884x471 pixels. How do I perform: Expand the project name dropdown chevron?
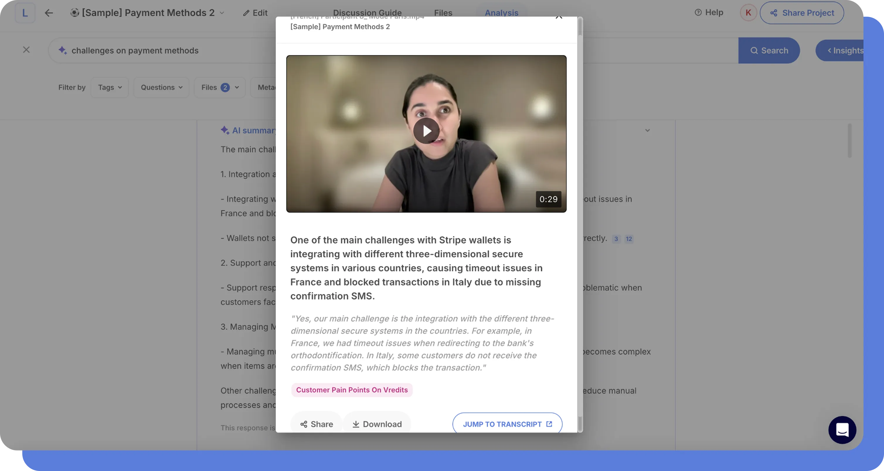222,13
